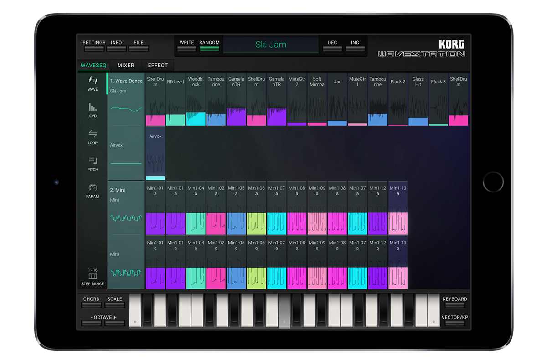The width and height of the screenshot is (547, 364).
Task: Expand the 1. Wave Dance sequence panel
Action: click(x=126, y=81)
